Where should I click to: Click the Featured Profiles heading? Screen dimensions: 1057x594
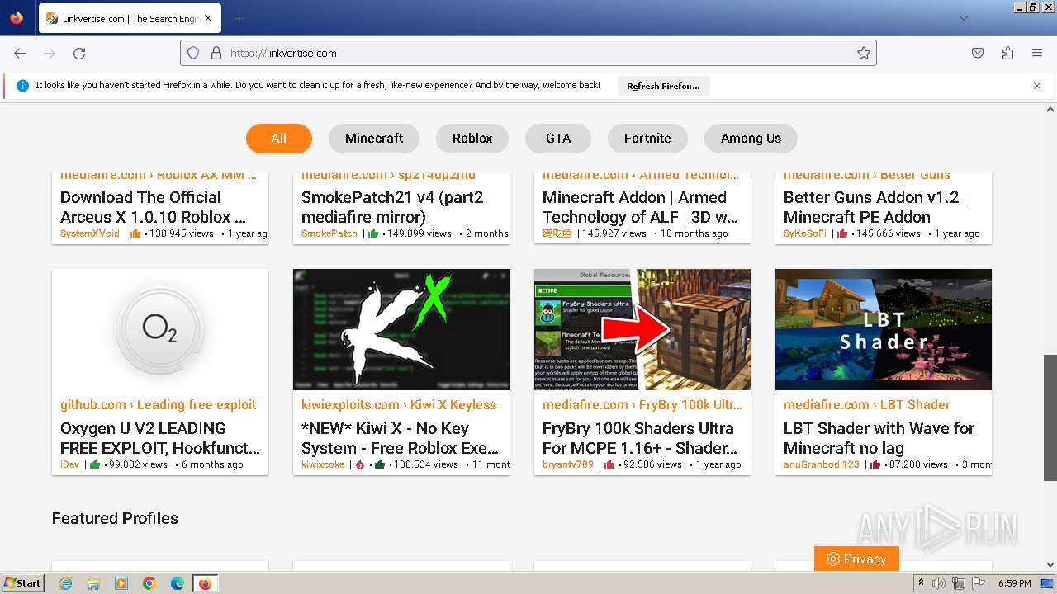115,518
